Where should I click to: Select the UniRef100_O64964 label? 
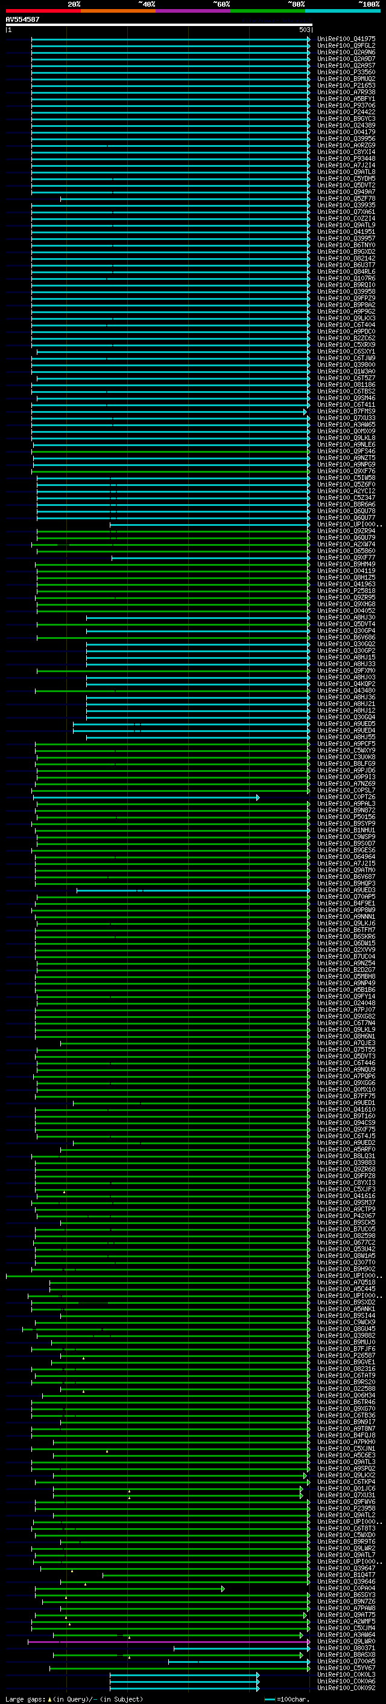pyautogui.click(x=346, y=857)
